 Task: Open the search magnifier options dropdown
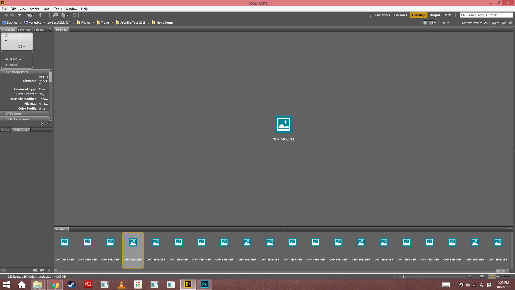[x=463, y=15]
